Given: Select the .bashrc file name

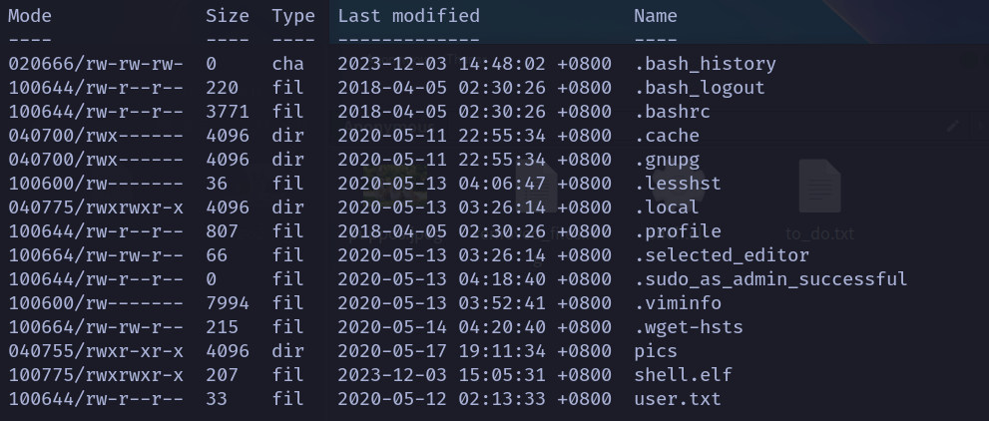Looking at the screenshot, I should point(672,112).
